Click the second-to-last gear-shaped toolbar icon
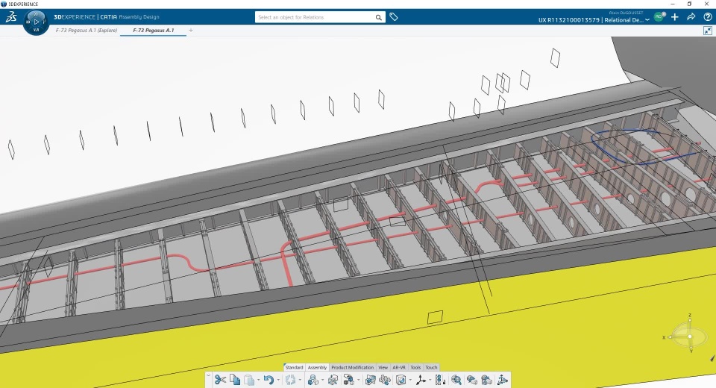Image resolution: width=716 pixels, height=388 pixels. (x=471, y=380)
